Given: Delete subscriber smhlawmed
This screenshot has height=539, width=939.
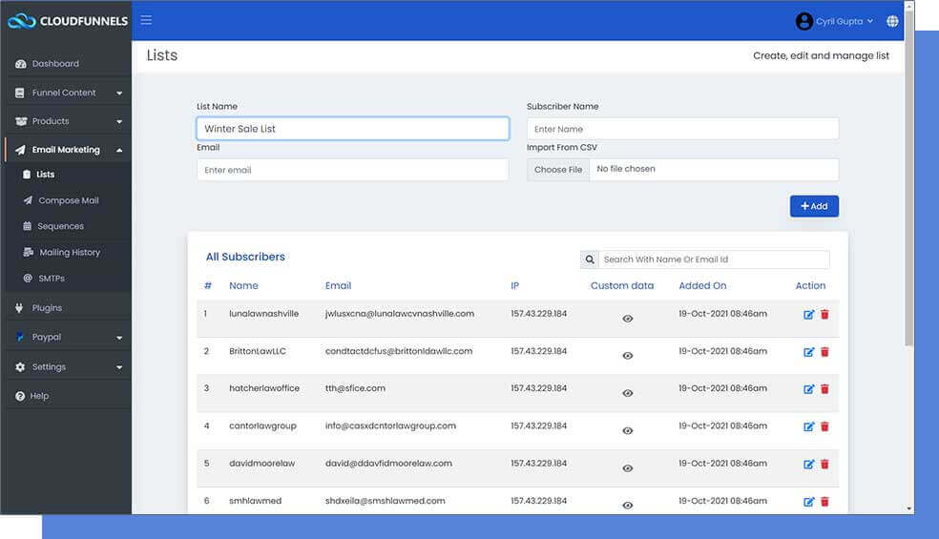Looking at the screenshot, I should [824, 502].
